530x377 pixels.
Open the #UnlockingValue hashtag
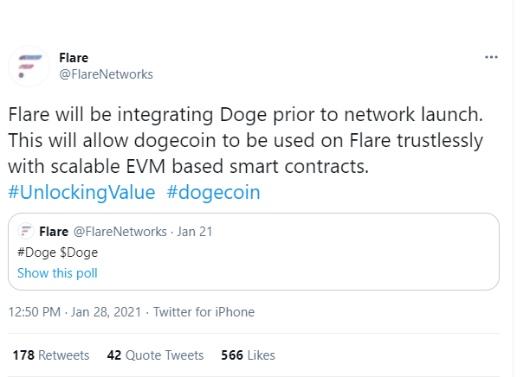point(81,192)
